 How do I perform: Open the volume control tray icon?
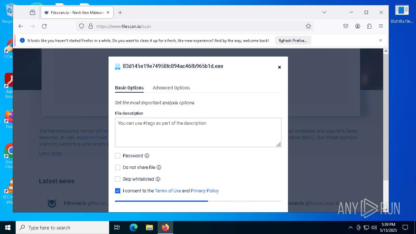click(x=374, y=227)
